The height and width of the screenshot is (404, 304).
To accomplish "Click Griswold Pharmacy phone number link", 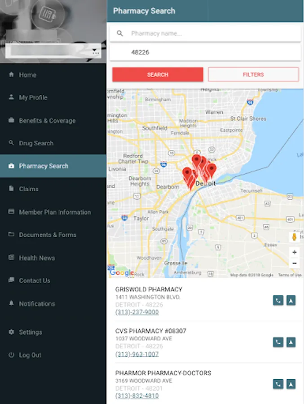I will pos(137,312).
